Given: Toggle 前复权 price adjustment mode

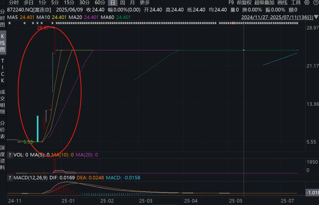Looking at the screenshot, I should click(244, 3).
